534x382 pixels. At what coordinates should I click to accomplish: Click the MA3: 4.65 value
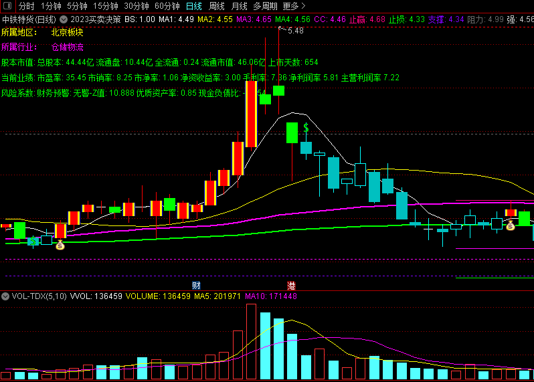coord(254,19)
